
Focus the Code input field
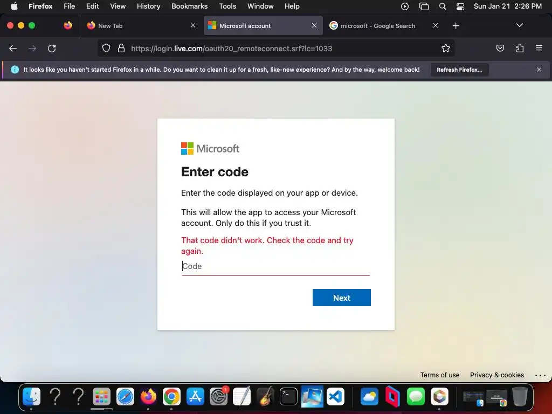[x=275, y=266]
